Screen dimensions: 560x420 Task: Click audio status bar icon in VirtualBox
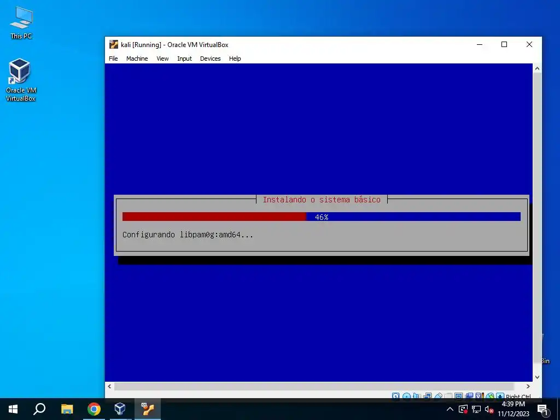[x=416, y=396]
